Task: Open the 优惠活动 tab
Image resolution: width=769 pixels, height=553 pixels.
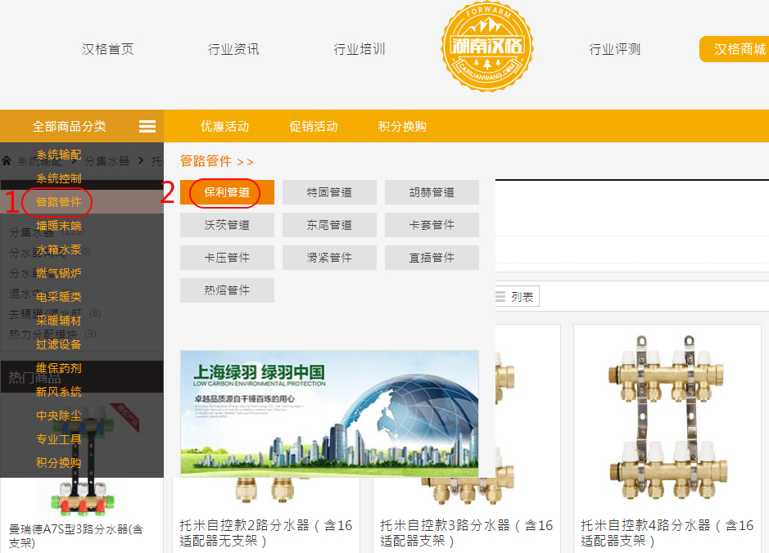Action: pos(224,126)
